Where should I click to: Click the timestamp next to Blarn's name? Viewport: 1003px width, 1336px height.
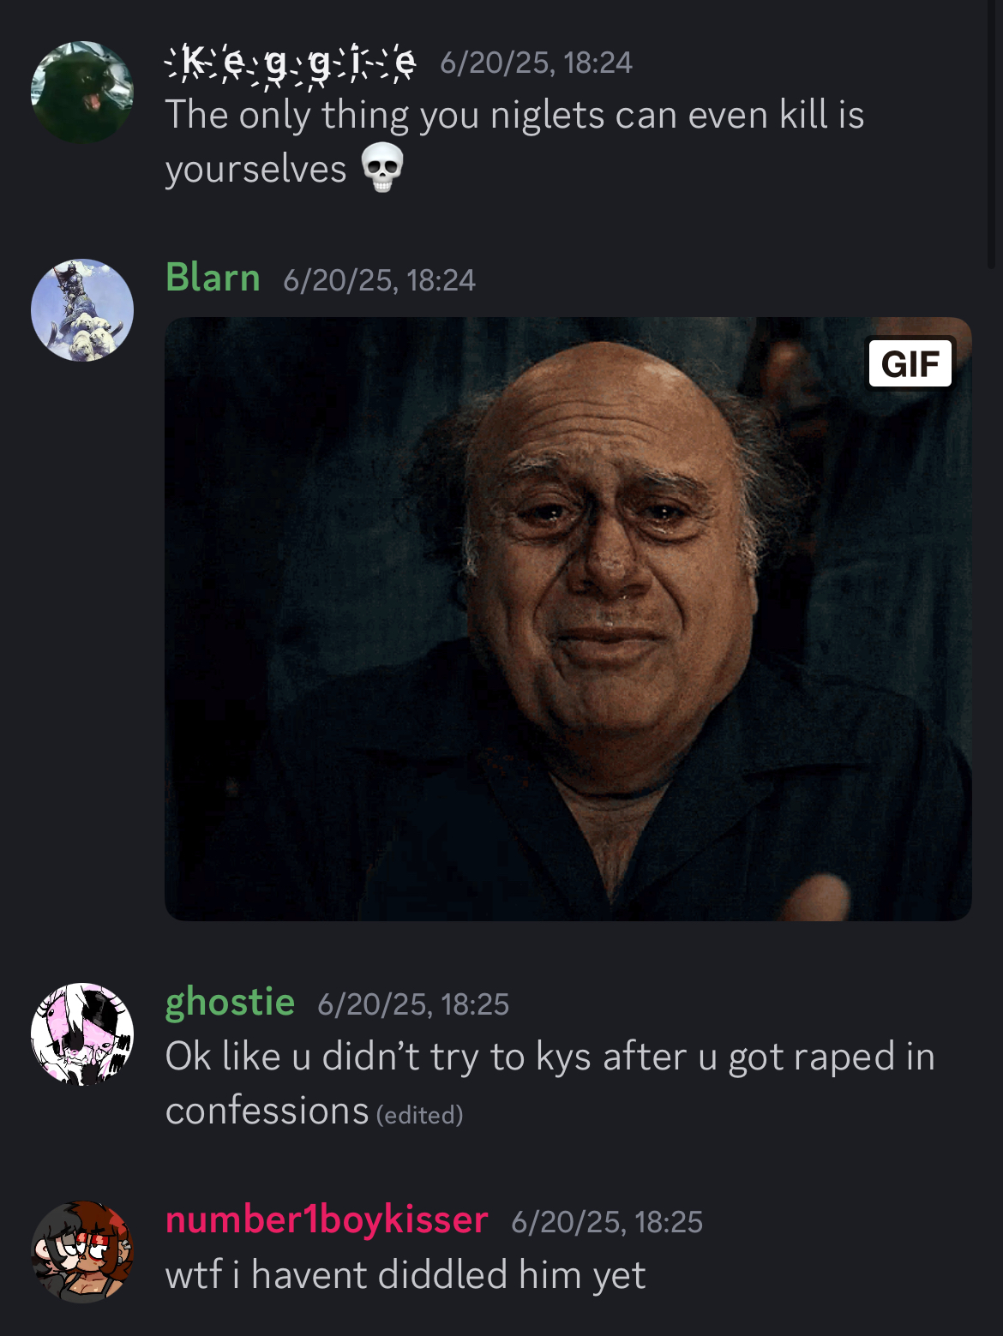click(379, 280)
